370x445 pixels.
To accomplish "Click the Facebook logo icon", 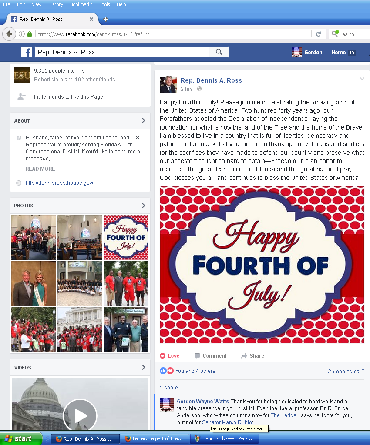I will coord(27,52).
